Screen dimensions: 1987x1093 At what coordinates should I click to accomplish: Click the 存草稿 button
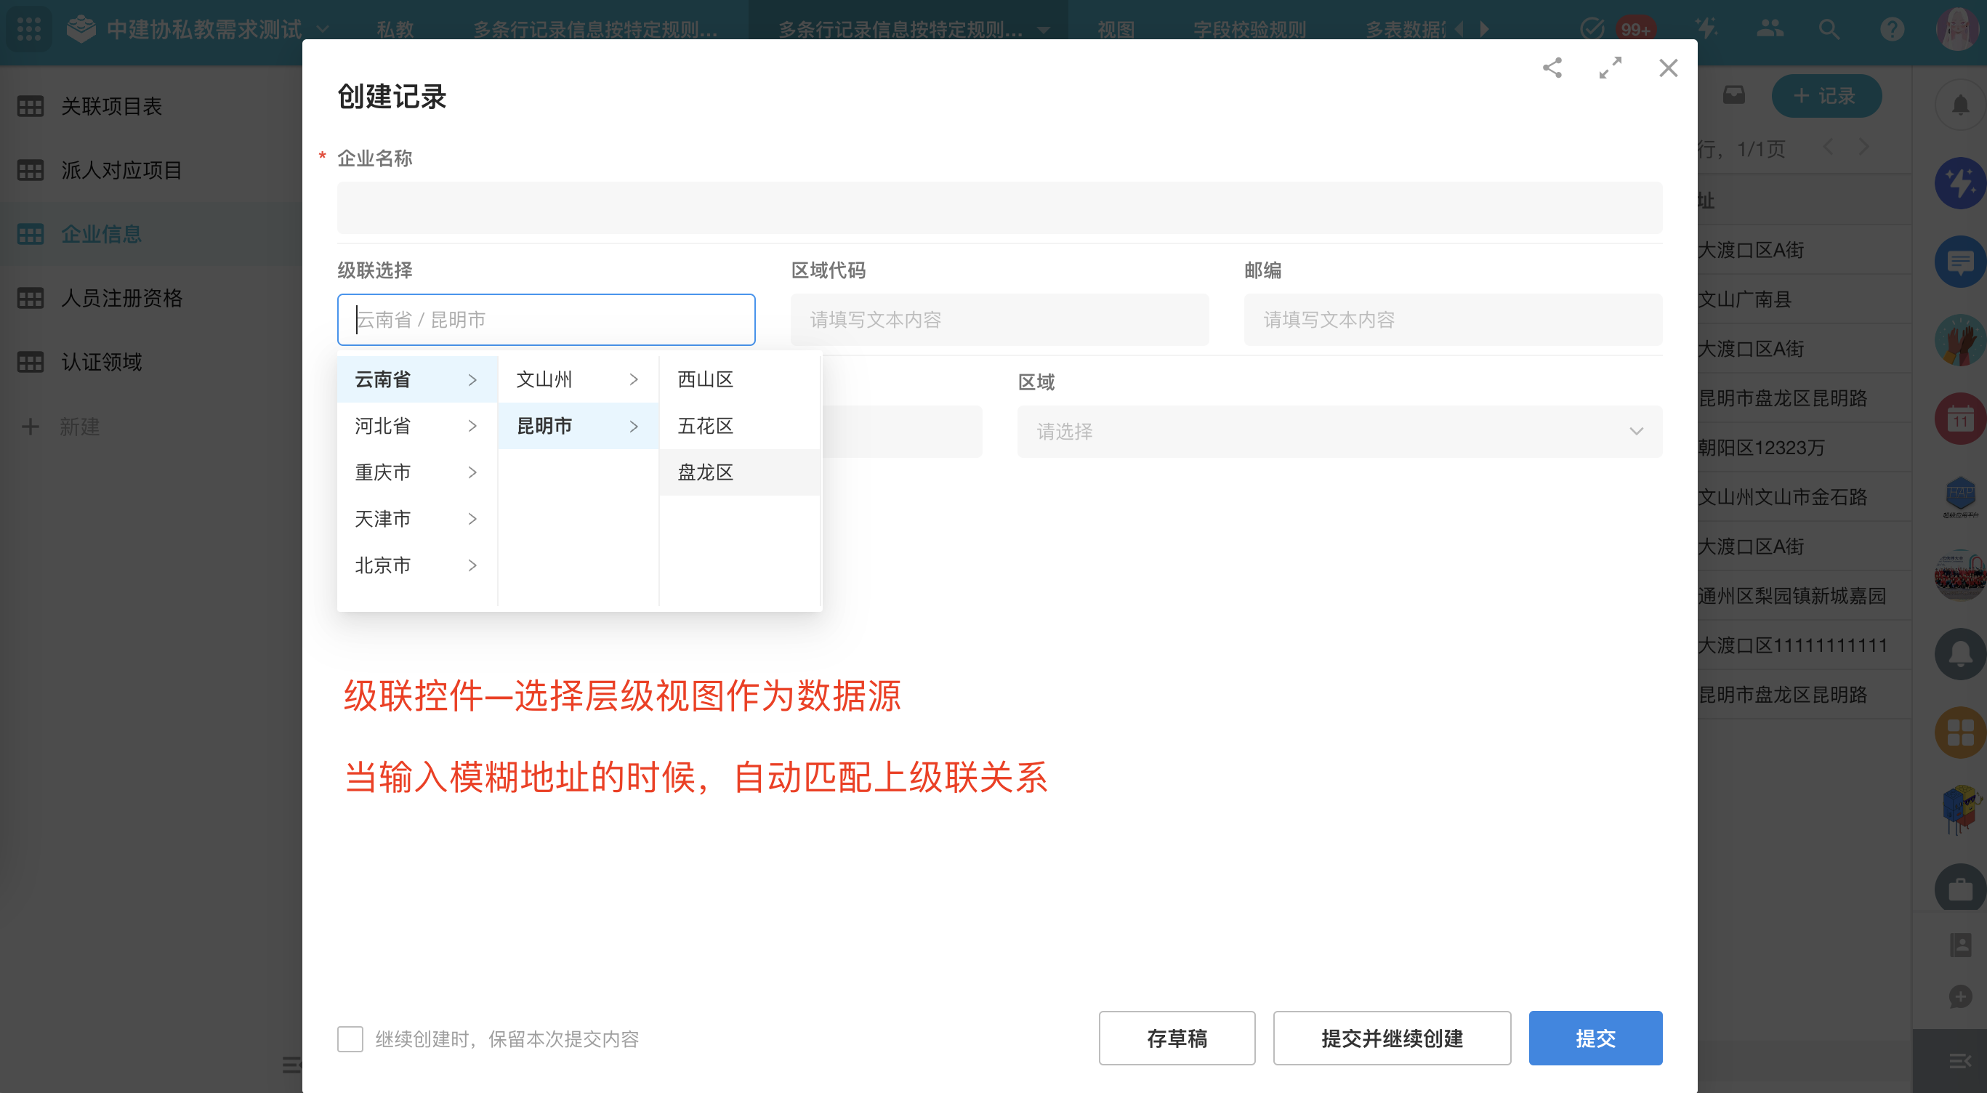click(x=1177, y=1038)
